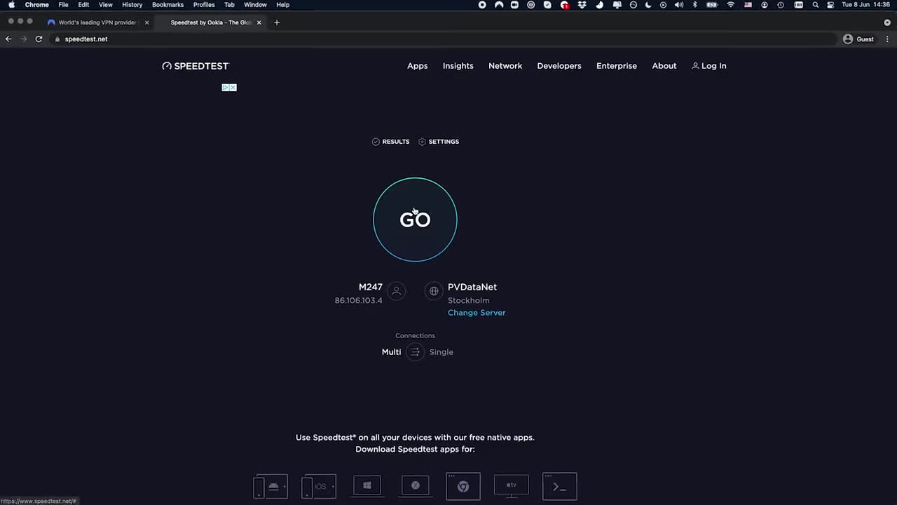Open the Guest profile menu
The height and width of the screenshot is (505, 897).
(859, 39)
